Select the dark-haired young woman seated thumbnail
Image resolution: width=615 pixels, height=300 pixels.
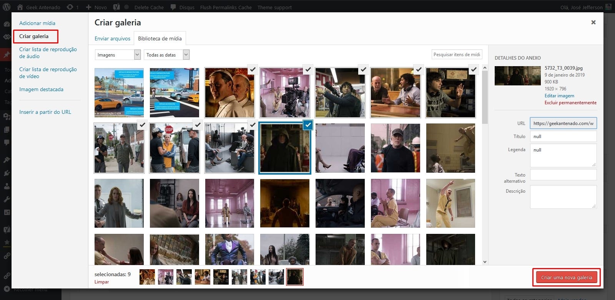pos(175,203)
